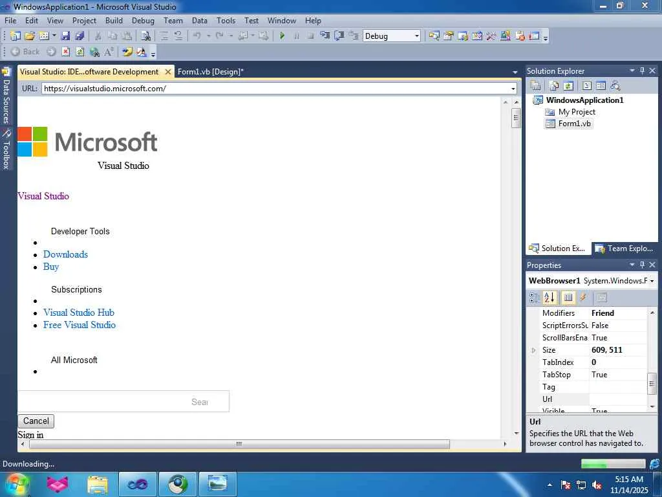Open File Explorer from the taskbar
The image size is (662, 497).
(x=98, y=485)
